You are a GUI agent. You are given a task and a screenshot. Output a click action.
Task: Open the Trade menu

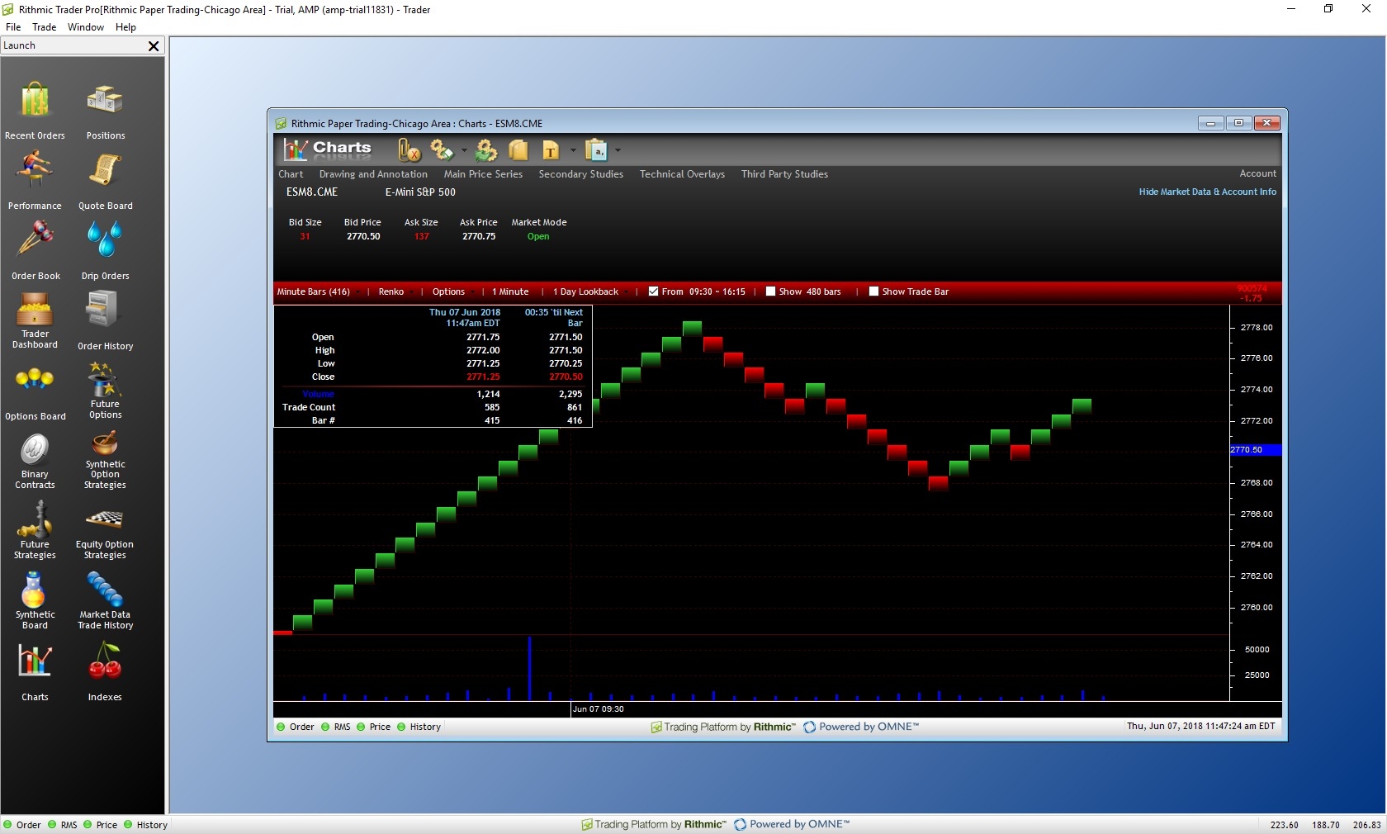point(44,27)
